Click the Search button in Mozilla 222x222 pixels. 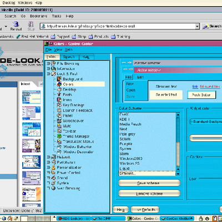tap(212, 27)
